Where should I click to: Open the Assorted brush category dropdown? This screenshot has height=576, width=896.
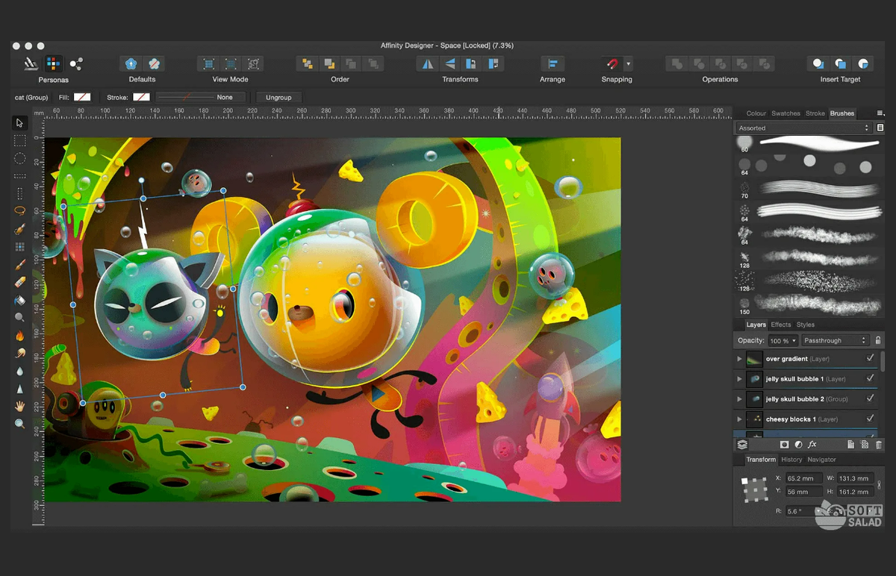coord(803,128)
